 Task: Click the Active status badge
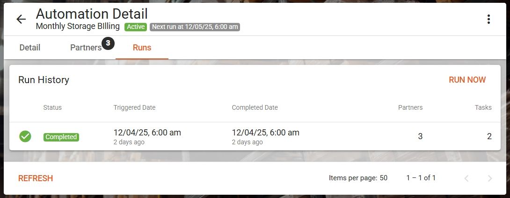click(x=136, y=27)
